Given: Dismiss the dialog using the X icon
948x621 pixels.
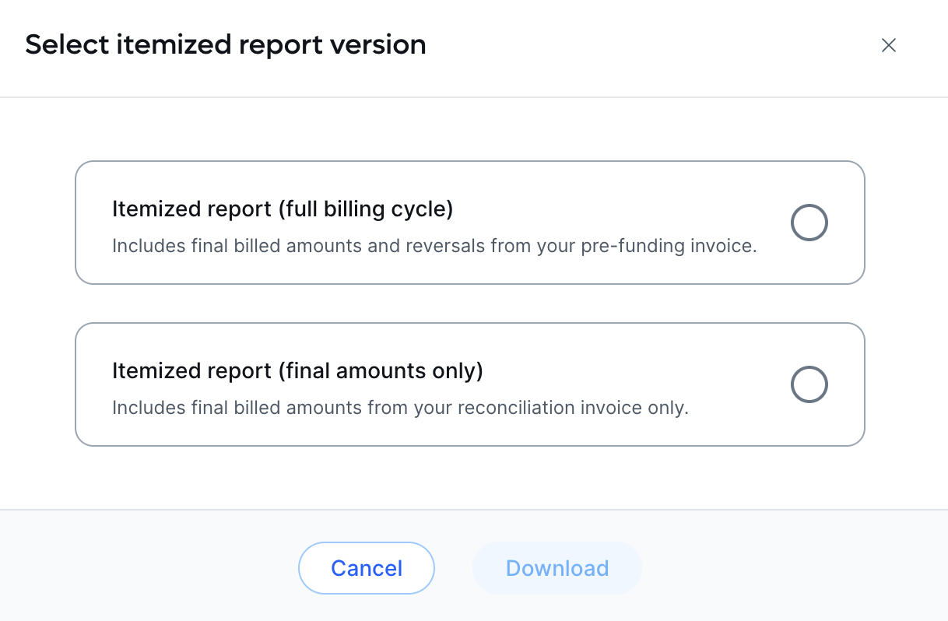Looking at the screenshot, I should pos(888,45).
